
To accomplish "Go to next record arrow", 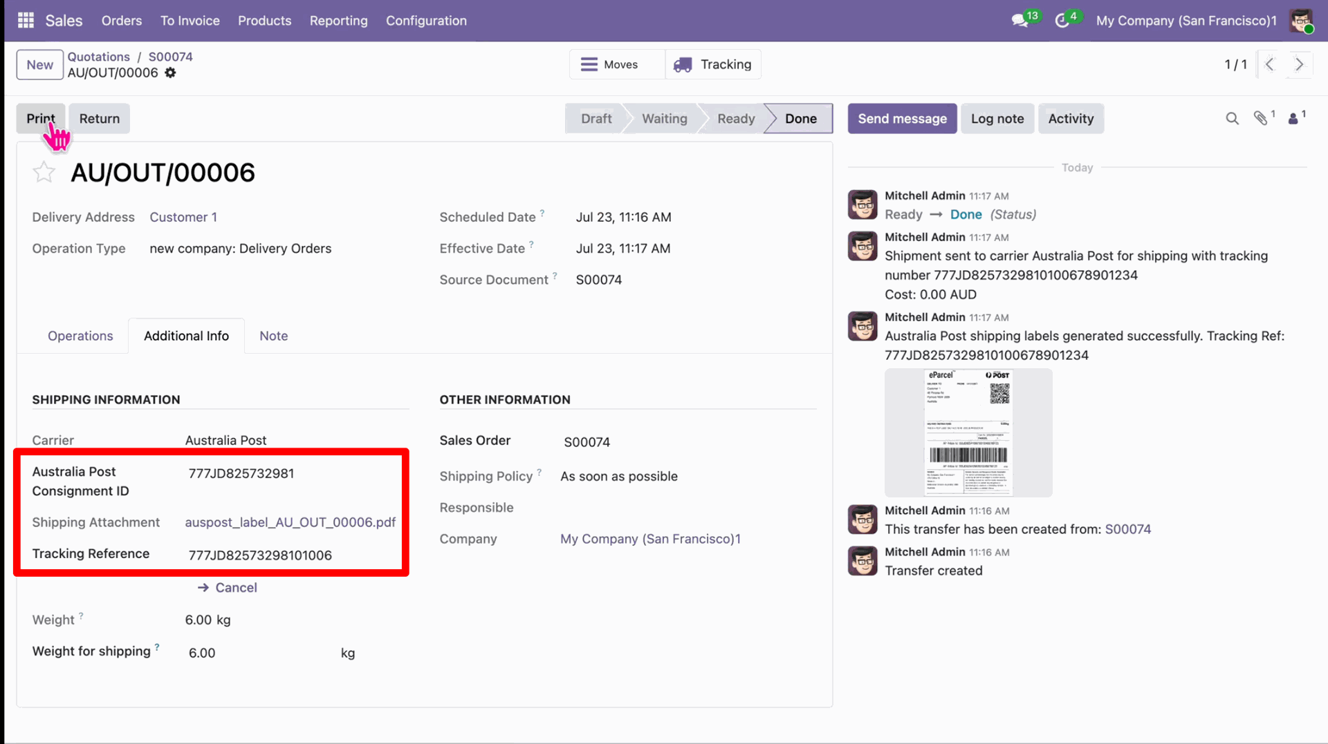I will point(1300,64).
